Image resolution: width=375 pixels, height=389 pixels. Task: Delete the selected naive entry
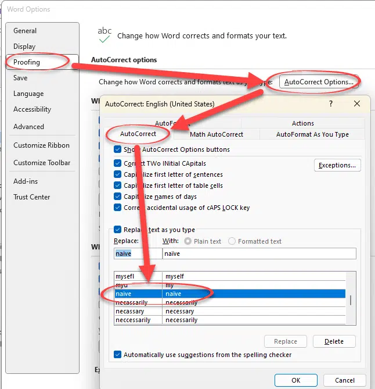[334, 341]
